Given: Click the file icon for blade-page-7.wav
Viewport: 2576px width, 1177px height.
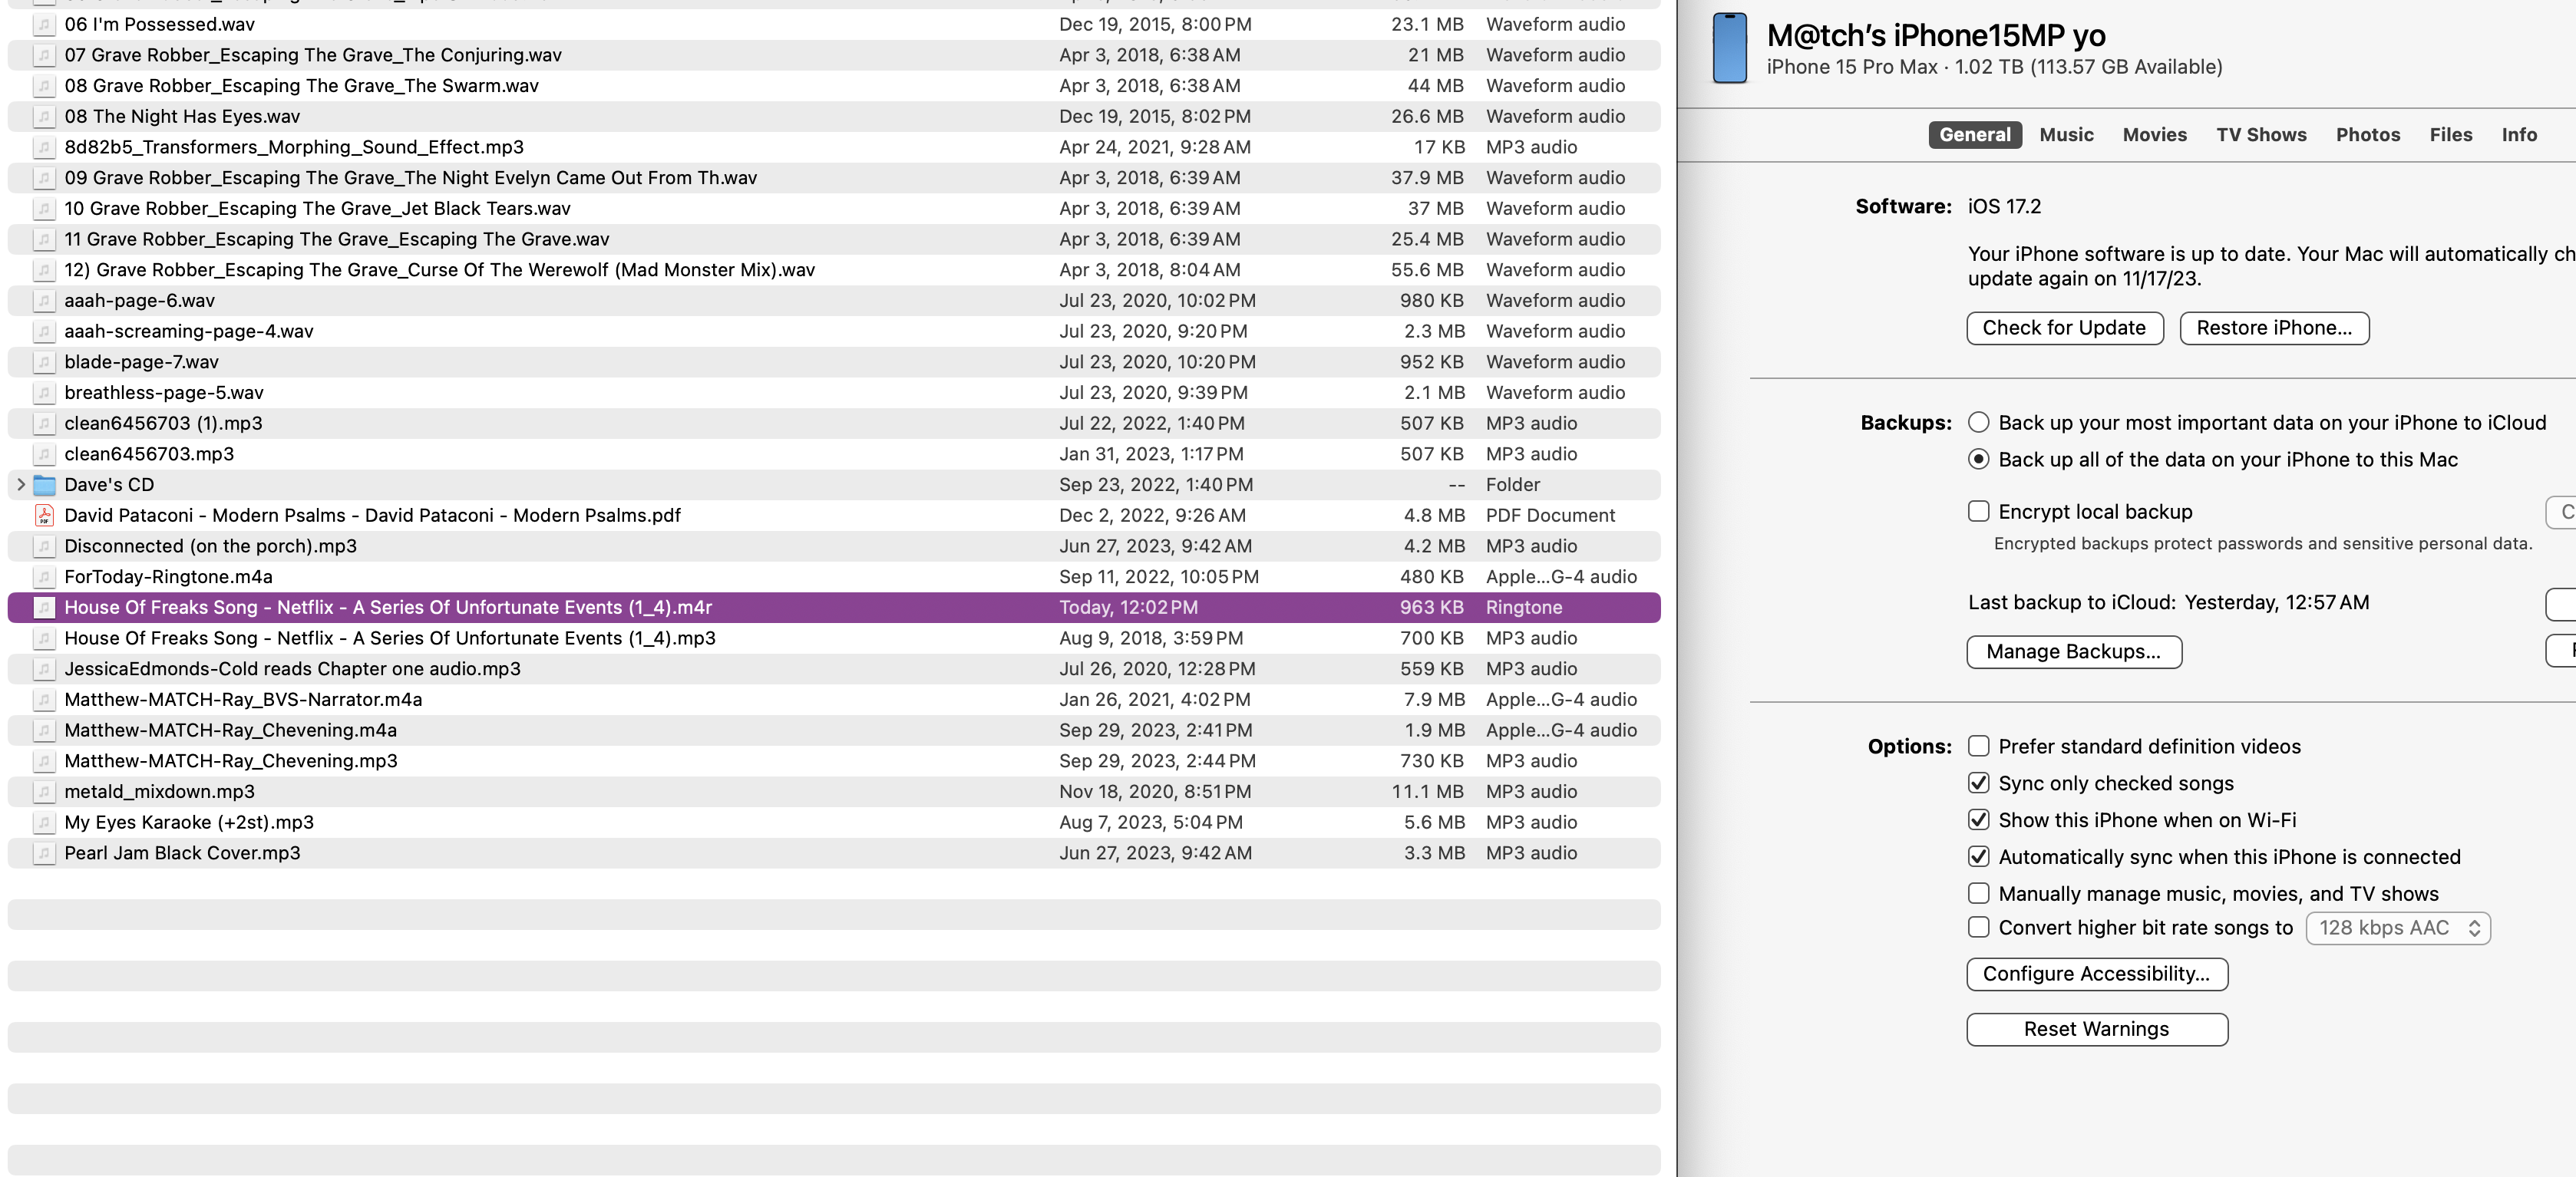Looking at the screenshot, I should point(44,362).
